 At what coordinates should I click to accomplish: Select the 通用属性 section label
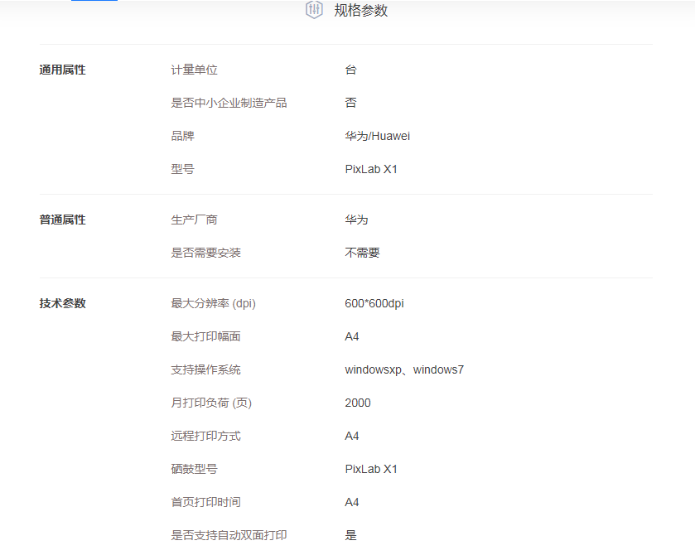click(62, 70)
